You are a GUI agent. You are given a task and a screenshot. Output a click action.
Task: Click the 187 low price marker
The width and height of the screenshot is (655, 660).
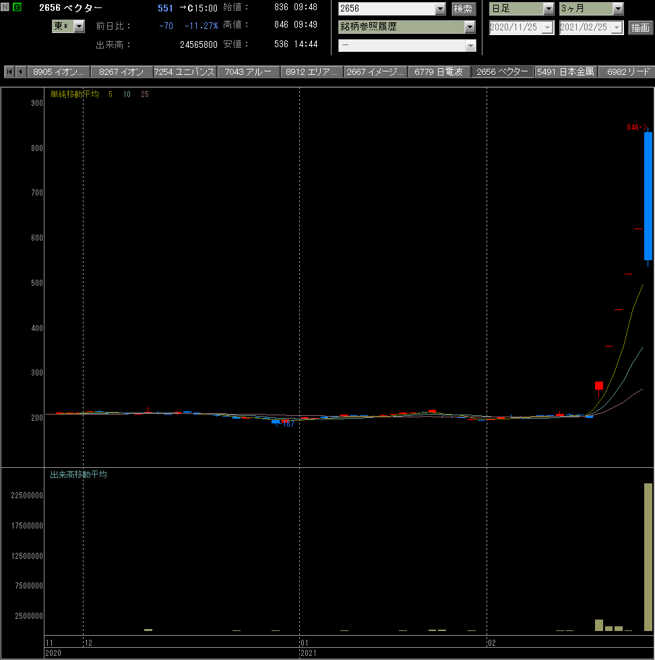[x=286, y=424]
